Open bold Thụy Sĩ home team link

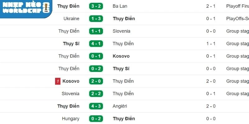click(71, 44)
